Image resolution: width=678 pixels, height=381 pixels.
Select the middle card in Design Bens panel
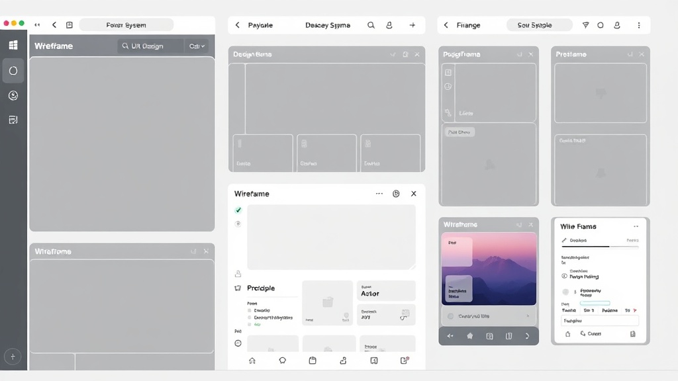(326, 153)
